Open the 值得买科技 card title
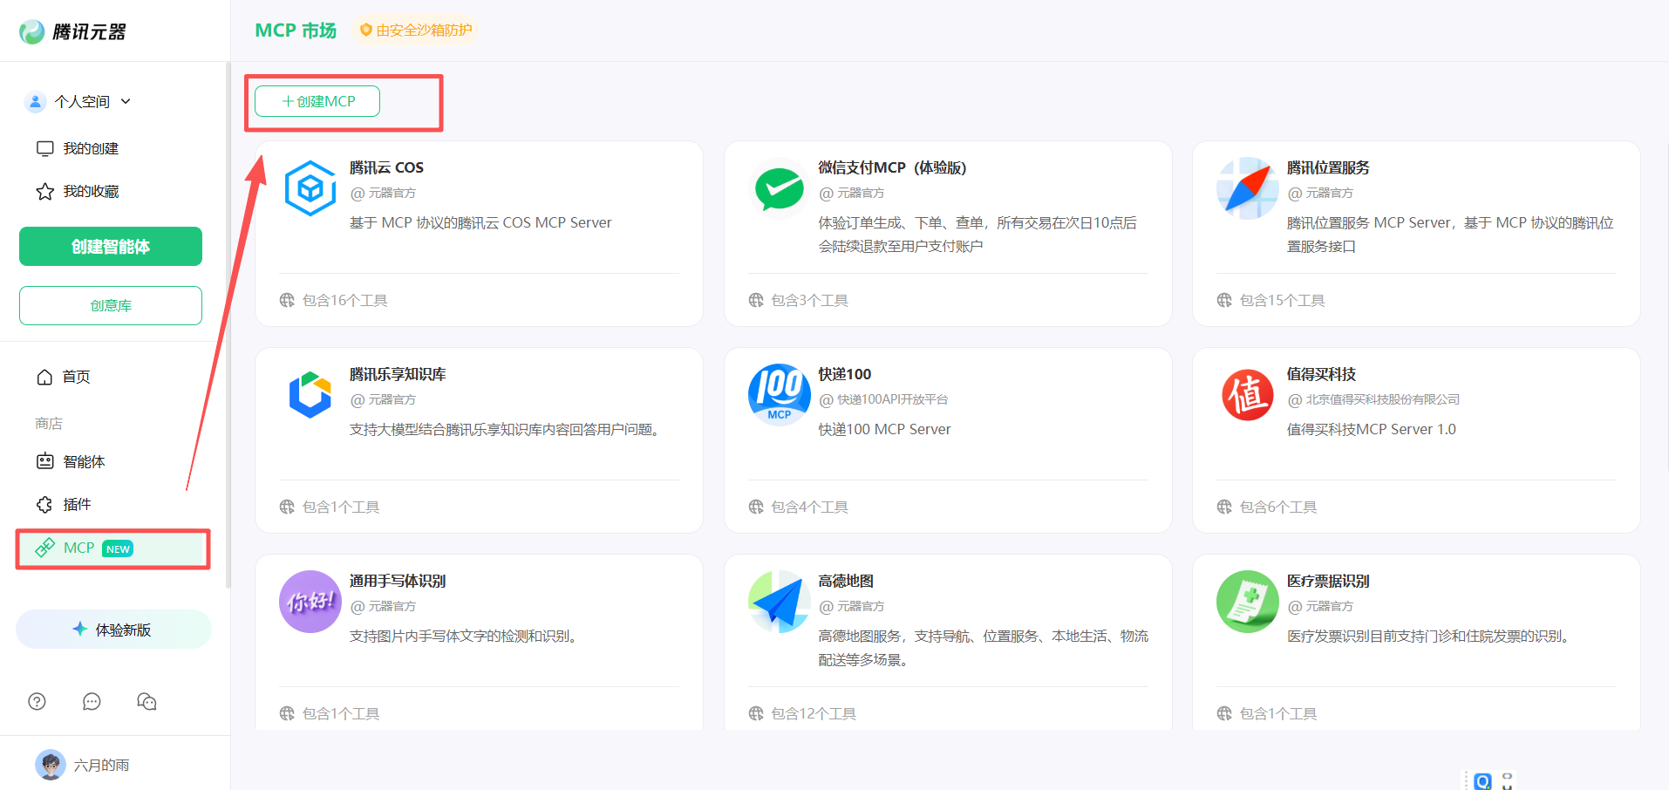This screenshot has width=1669, height=790. coord(1321,374)
